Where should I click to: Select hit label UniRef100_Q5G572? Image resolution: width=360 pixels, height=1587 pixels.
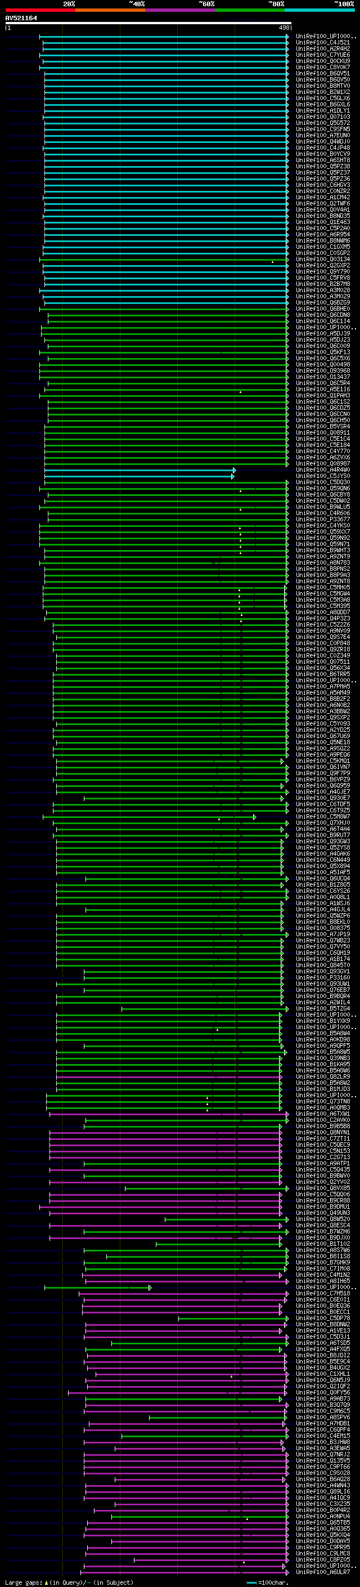coord(323,123)
